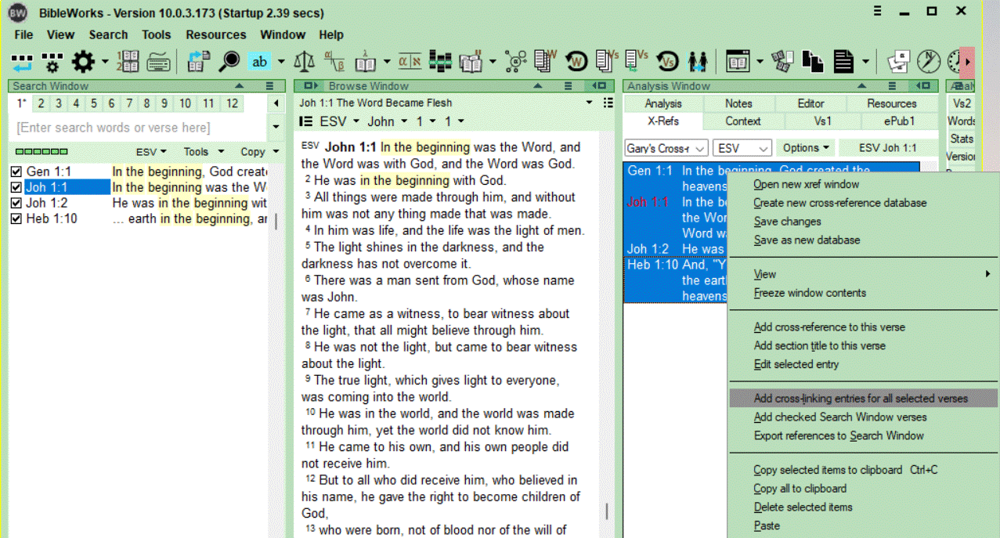Open the Resources menu
1000x538 pixels.
(216, 34)
